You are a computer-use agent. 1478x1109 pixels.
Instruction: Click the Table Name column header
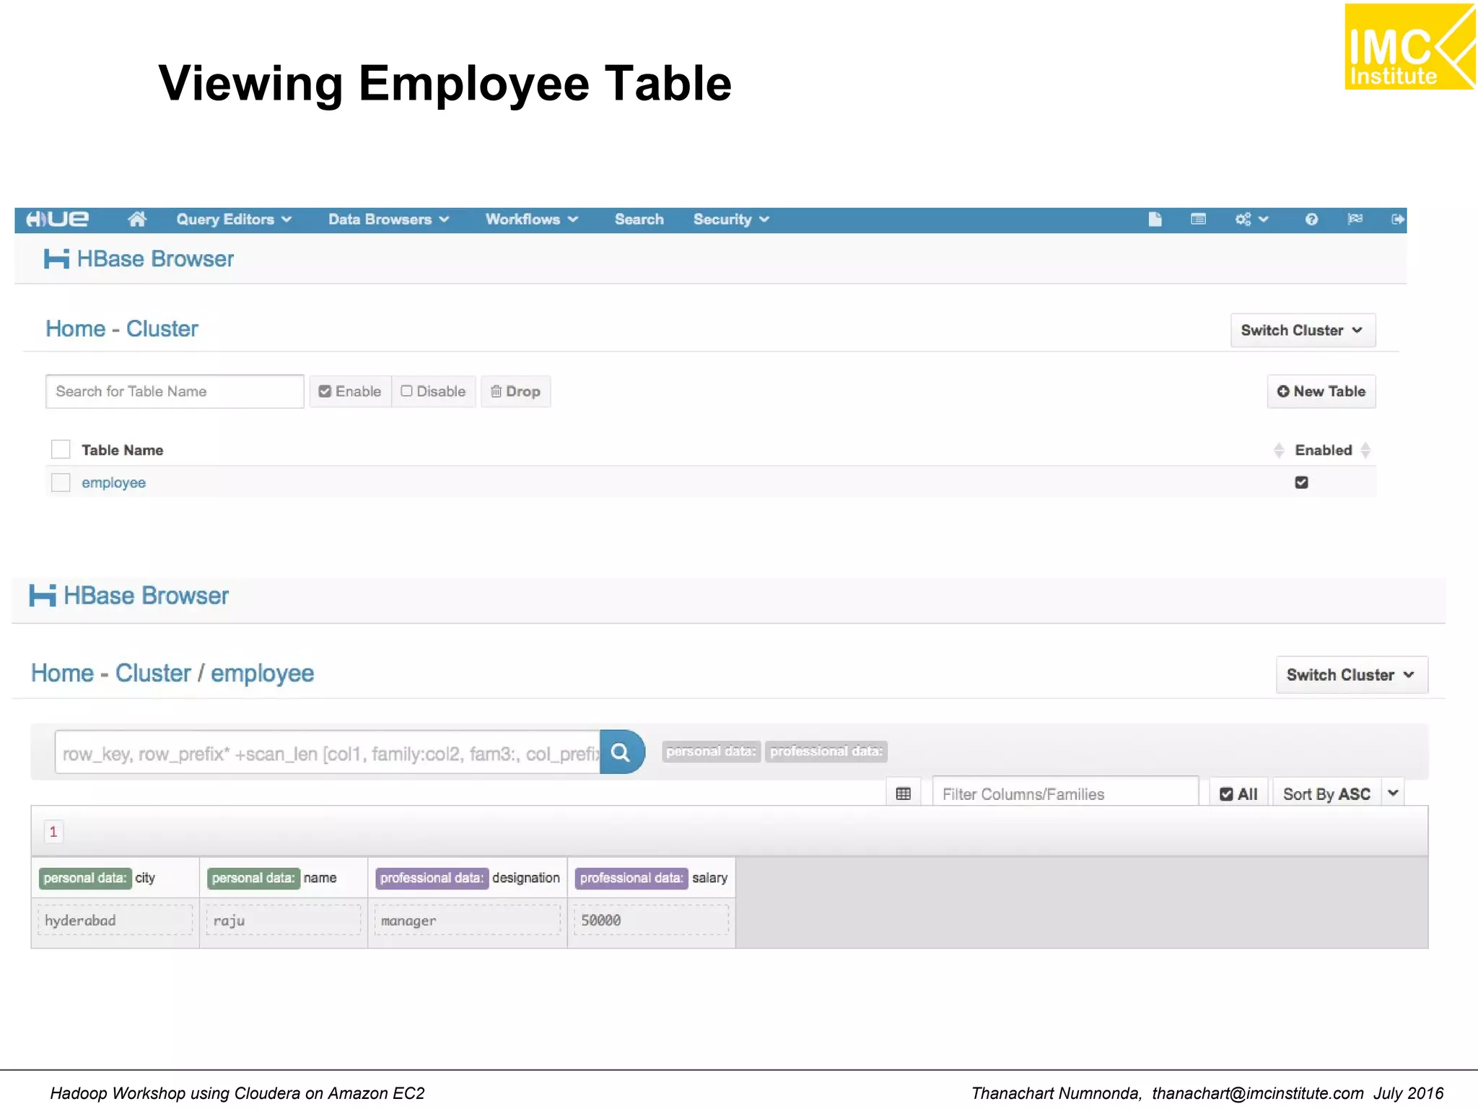coord(122,451)
